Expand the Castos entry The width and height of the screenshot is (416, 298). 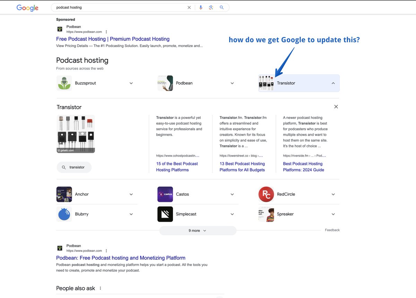coord(232,194)
